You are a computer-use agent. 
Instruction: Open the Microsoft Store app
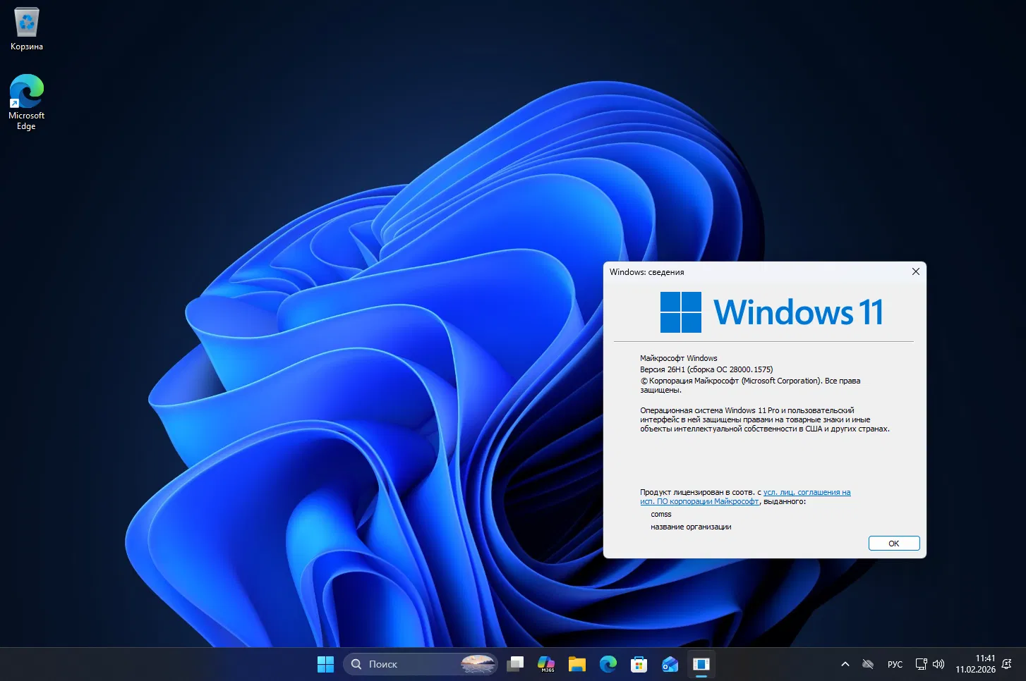[x=639, y=663]
